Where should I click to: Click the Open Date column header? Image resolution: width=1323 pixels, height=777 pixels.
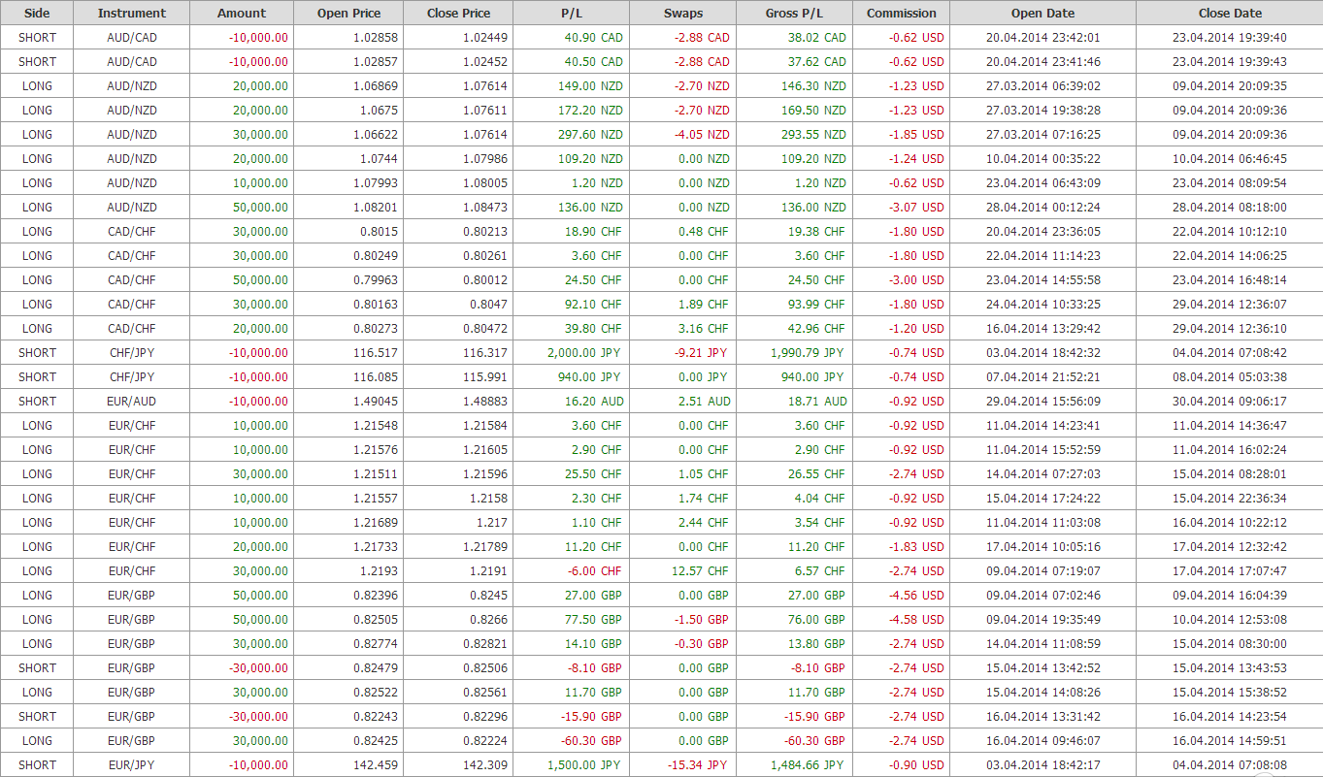tap(1042, 14)
